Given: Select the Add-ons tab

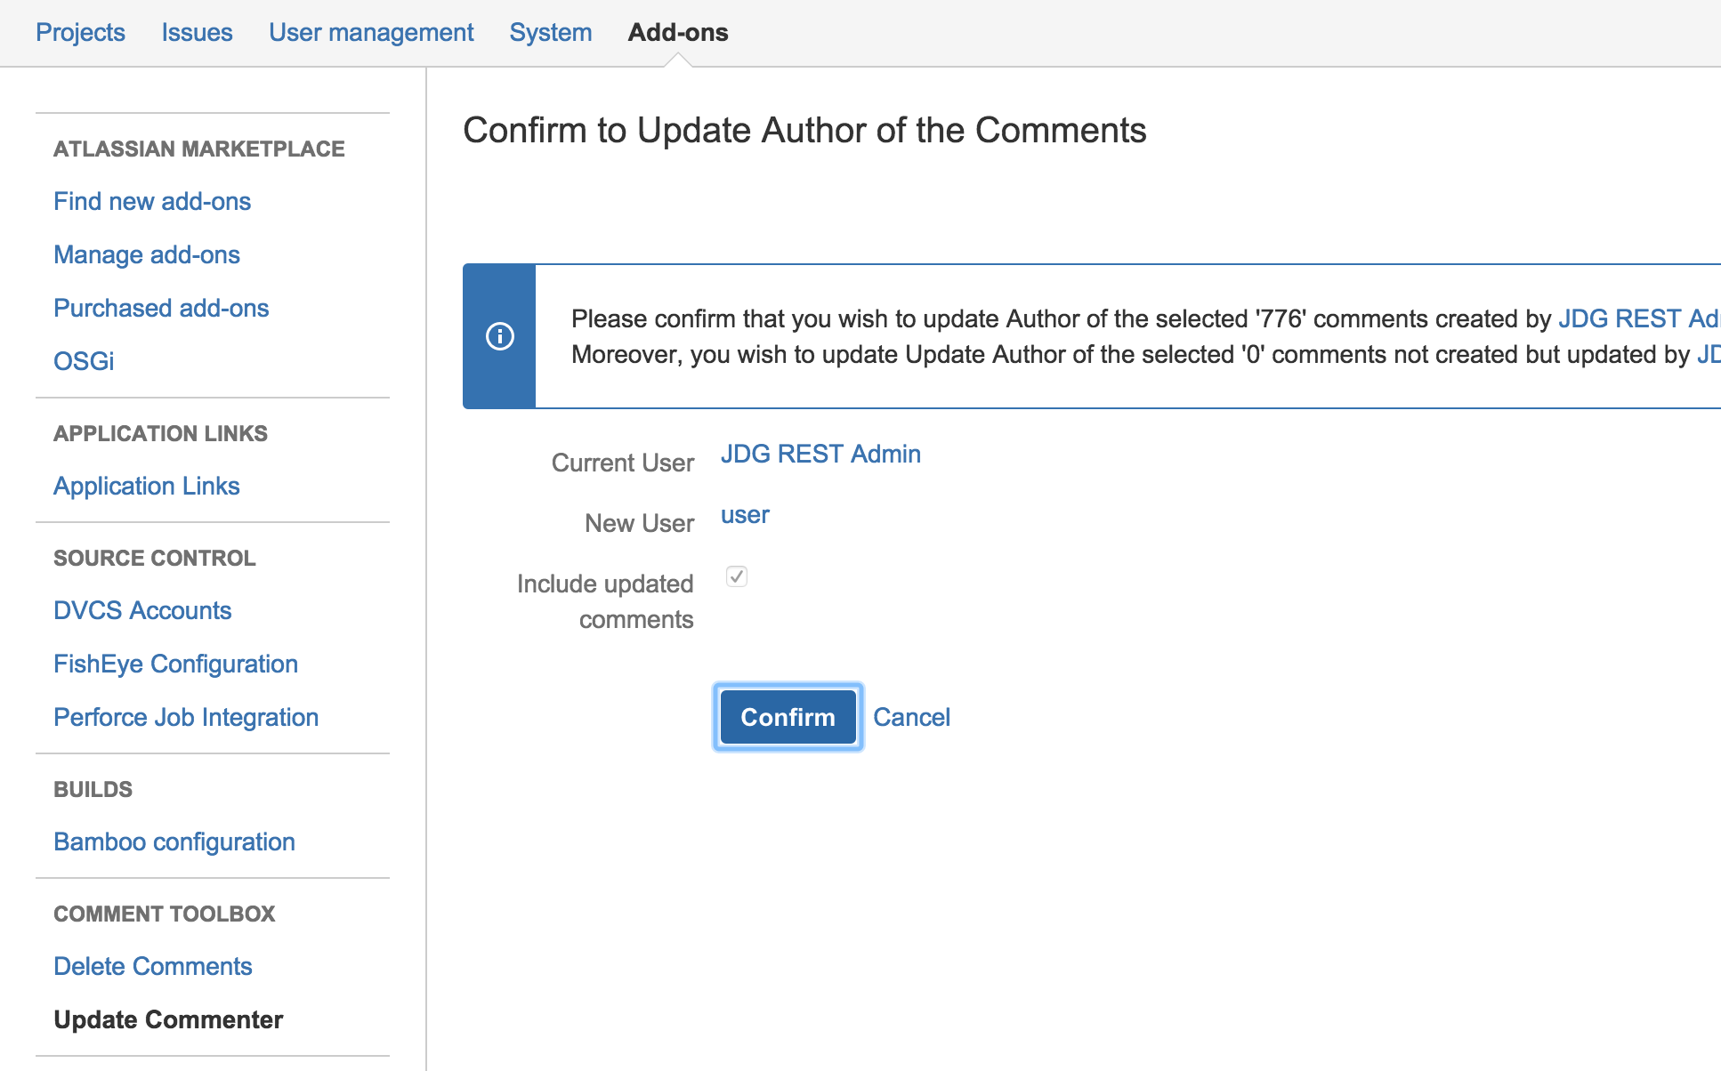Looking at the screenshot, I should tap(678, 32).
